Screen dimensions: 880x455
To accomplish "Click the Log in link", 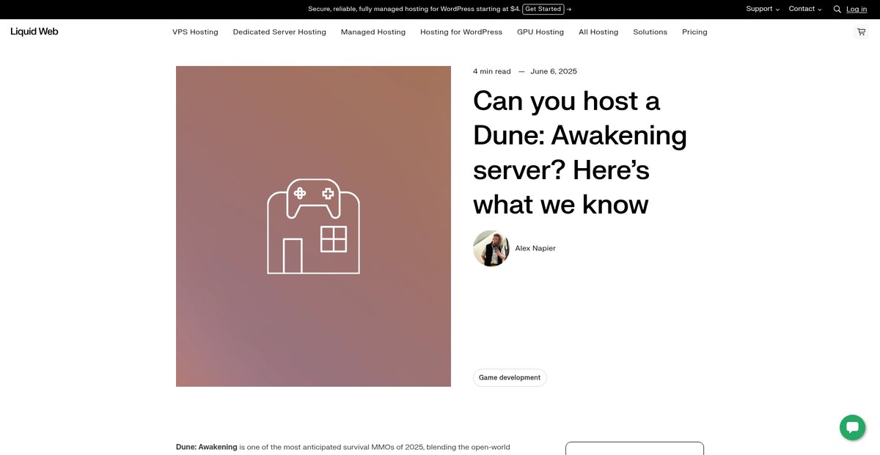I will point(857,9).
